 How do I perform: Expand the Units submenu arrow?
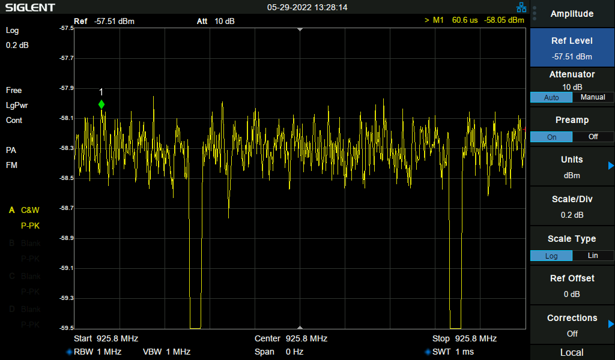pyautogui.click(x=611, y=166)
